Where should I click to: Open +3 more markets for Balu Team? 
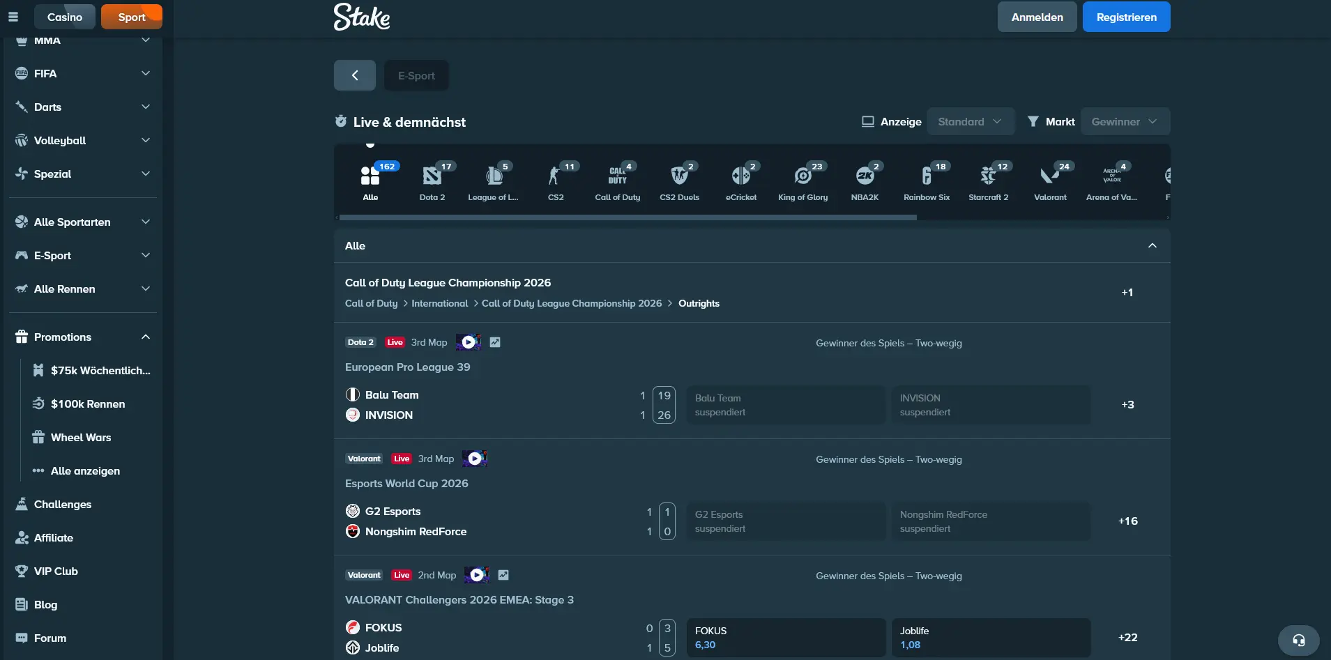click(1127, 404)
